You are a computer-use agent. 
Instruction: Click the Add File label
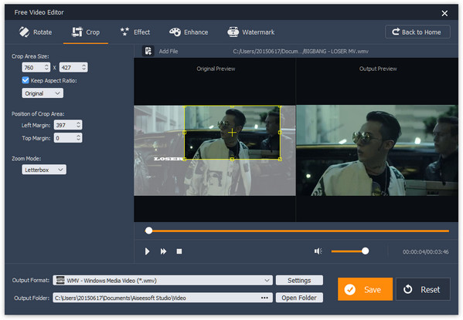(169, 51)
